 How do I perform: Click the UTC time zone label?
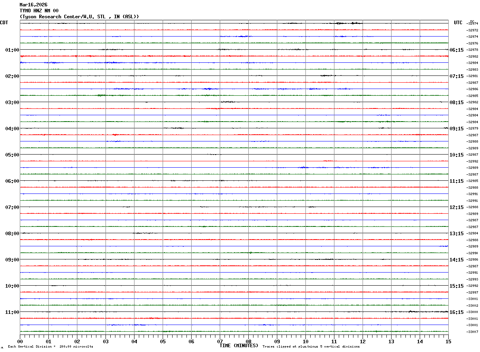click(x=458, y=23)
